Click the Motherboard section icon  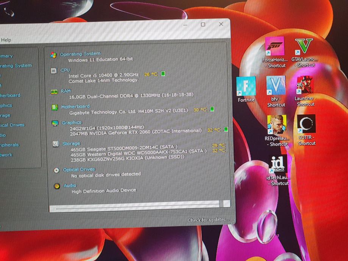[x=55, y=107]
